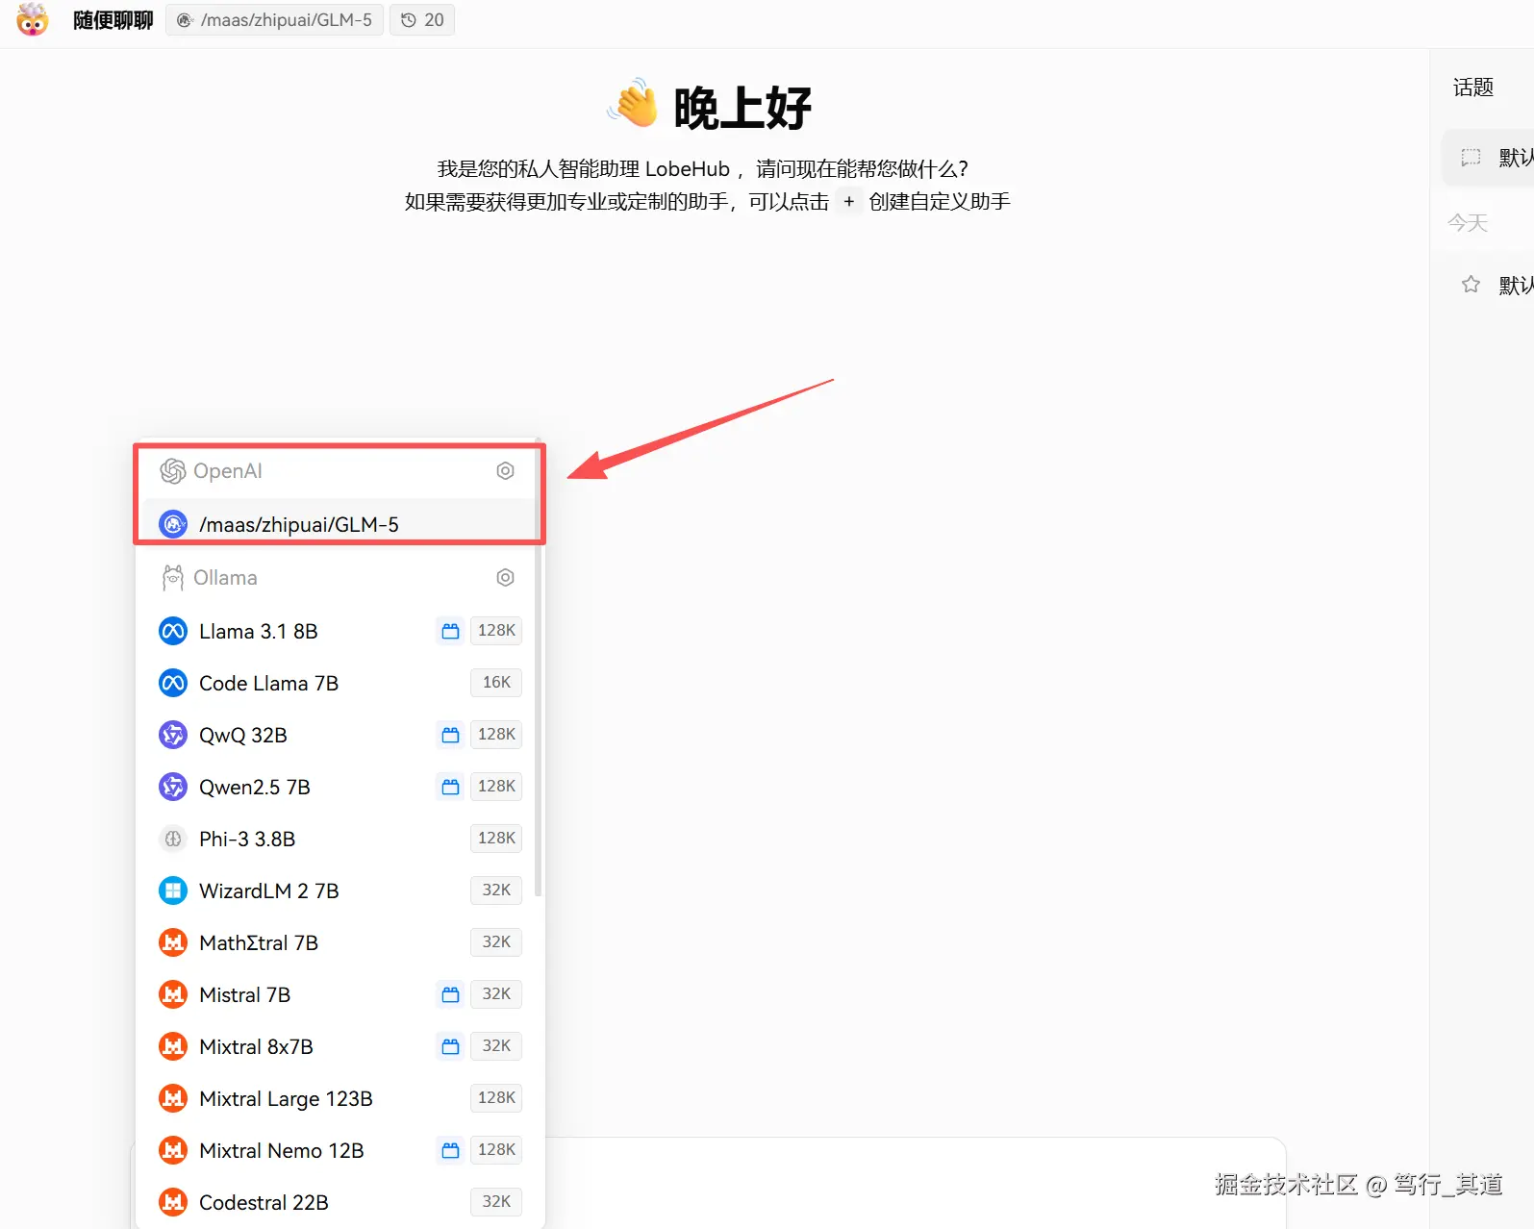Select the QwQ 32B model
This screenshot has width=1534, height=1229.
(339, 735)
